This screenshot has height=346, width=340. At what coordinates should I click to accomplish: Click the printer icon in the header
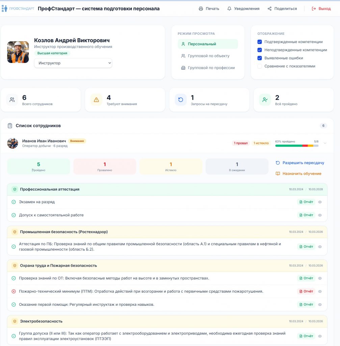pos(201,9)
